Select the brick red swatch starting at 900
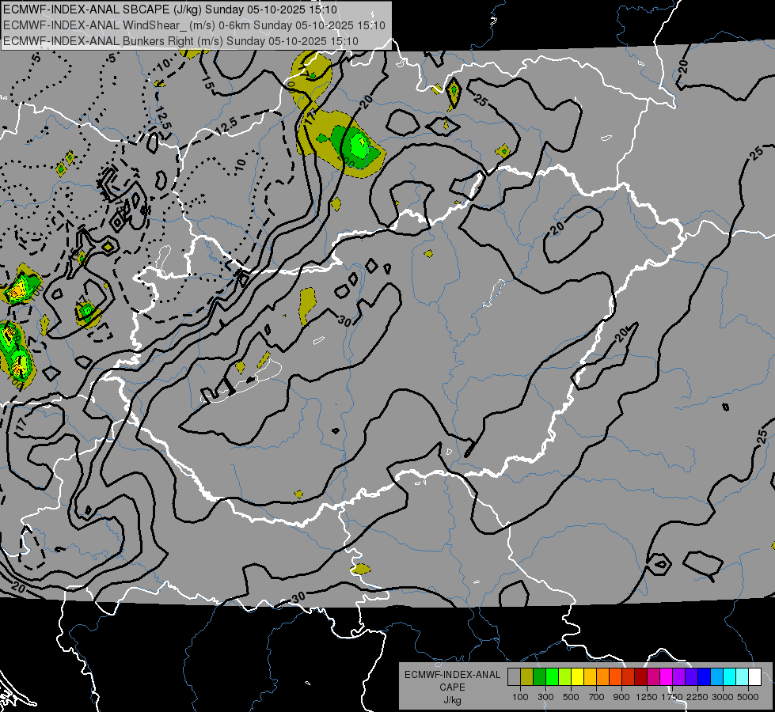The width and height of the screenshot is (775, 712). pos(629,676)
